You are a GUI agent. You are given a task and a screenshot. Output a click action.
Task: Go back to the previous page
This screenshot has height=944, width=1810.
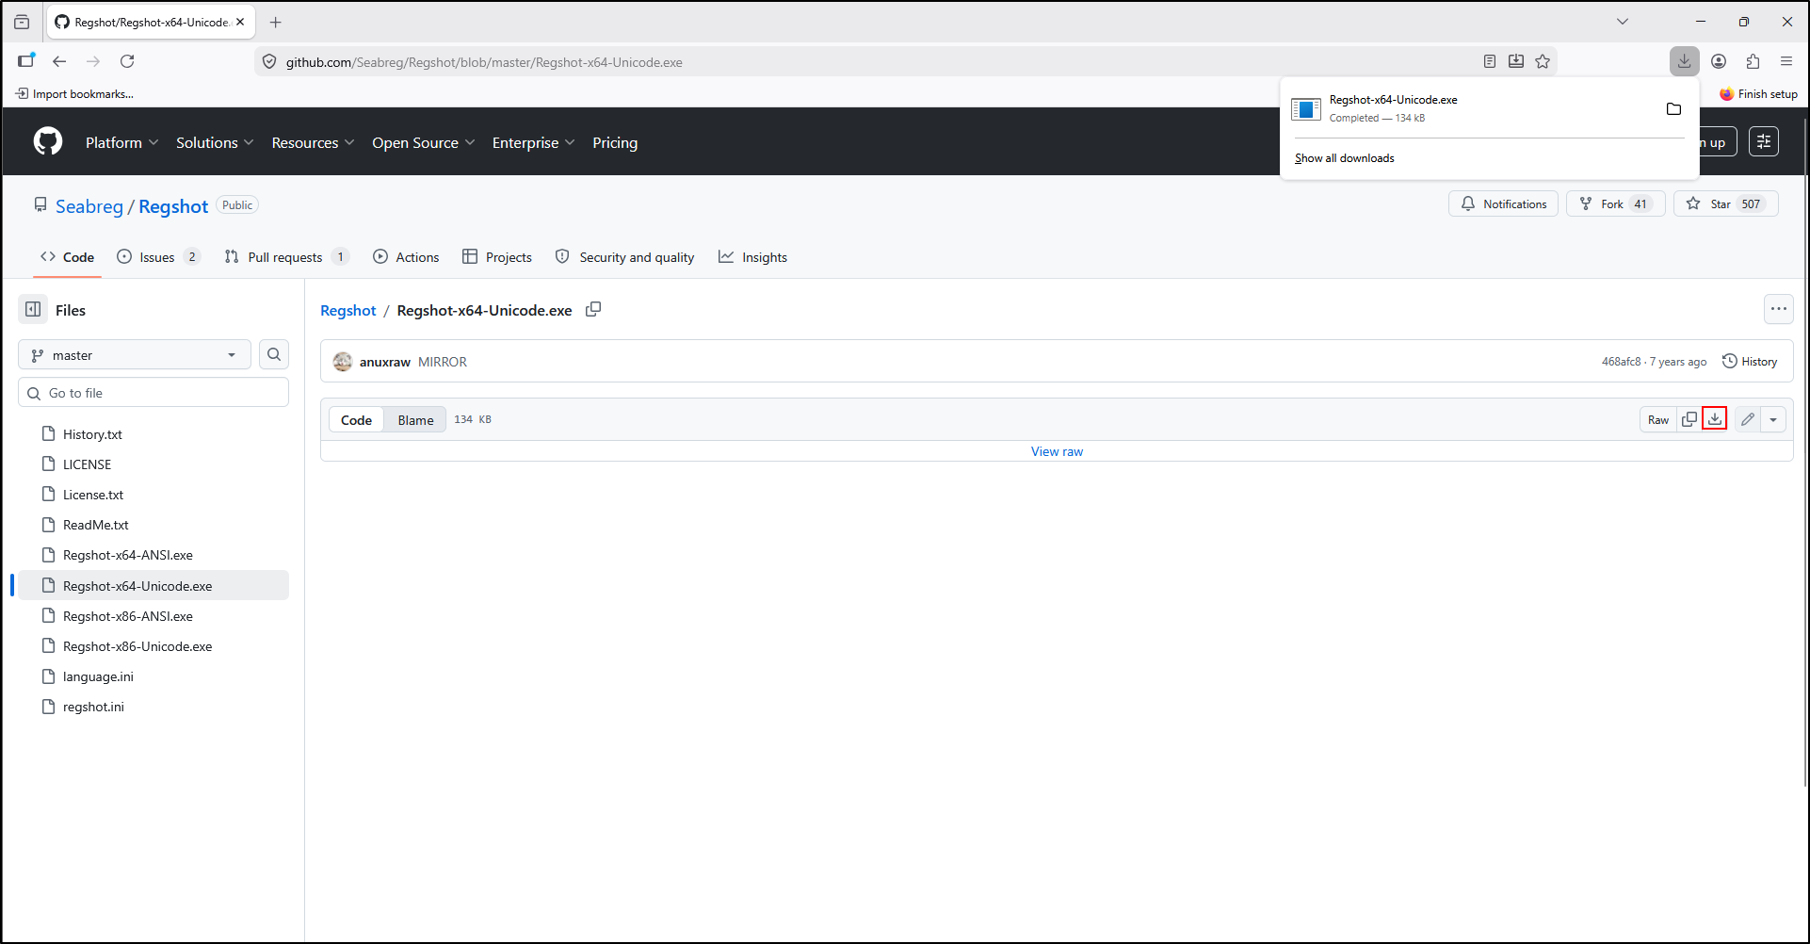coord(59,61)
